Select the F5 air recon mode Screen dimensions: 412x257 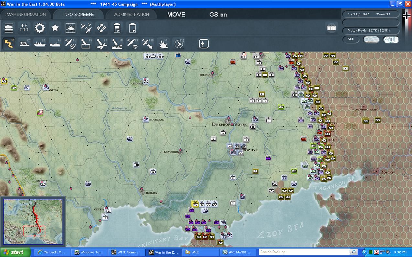[x=70, y=44]
